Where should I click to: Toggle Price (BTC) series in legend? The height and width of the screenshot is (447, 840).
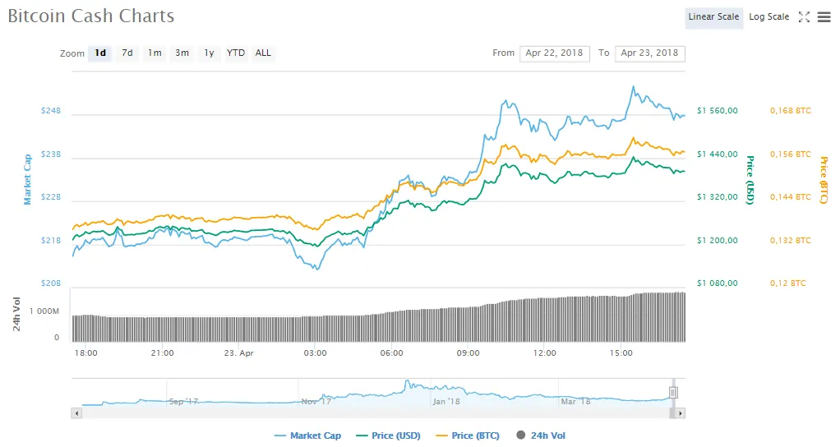click(468, 435)
